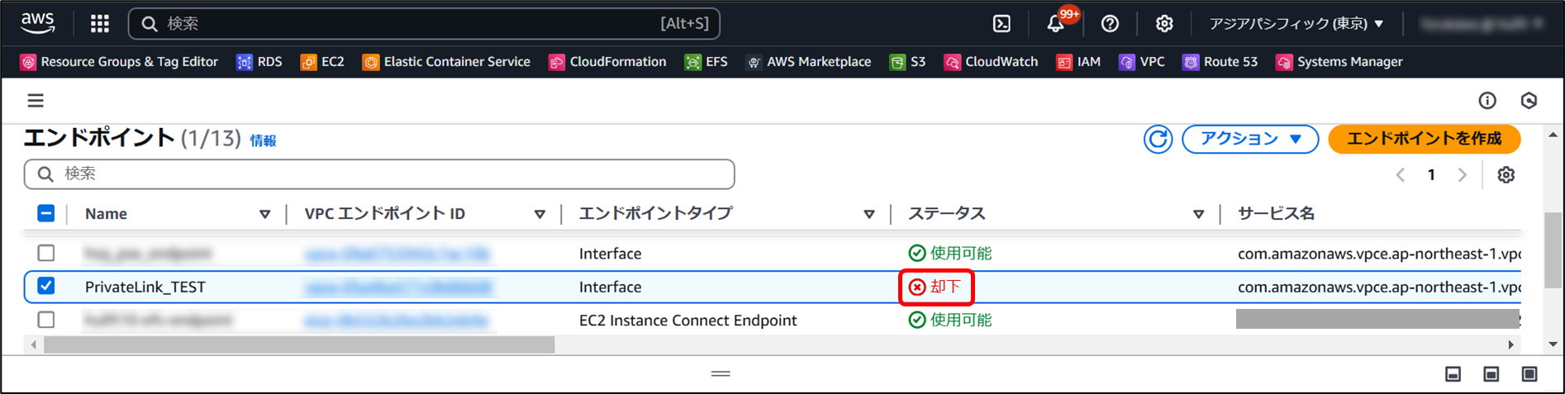This screenshot has height=394, width=1565.
Task: Open Resource Groups & Tag Editor shortcut
Action: [x=119, y=62]
